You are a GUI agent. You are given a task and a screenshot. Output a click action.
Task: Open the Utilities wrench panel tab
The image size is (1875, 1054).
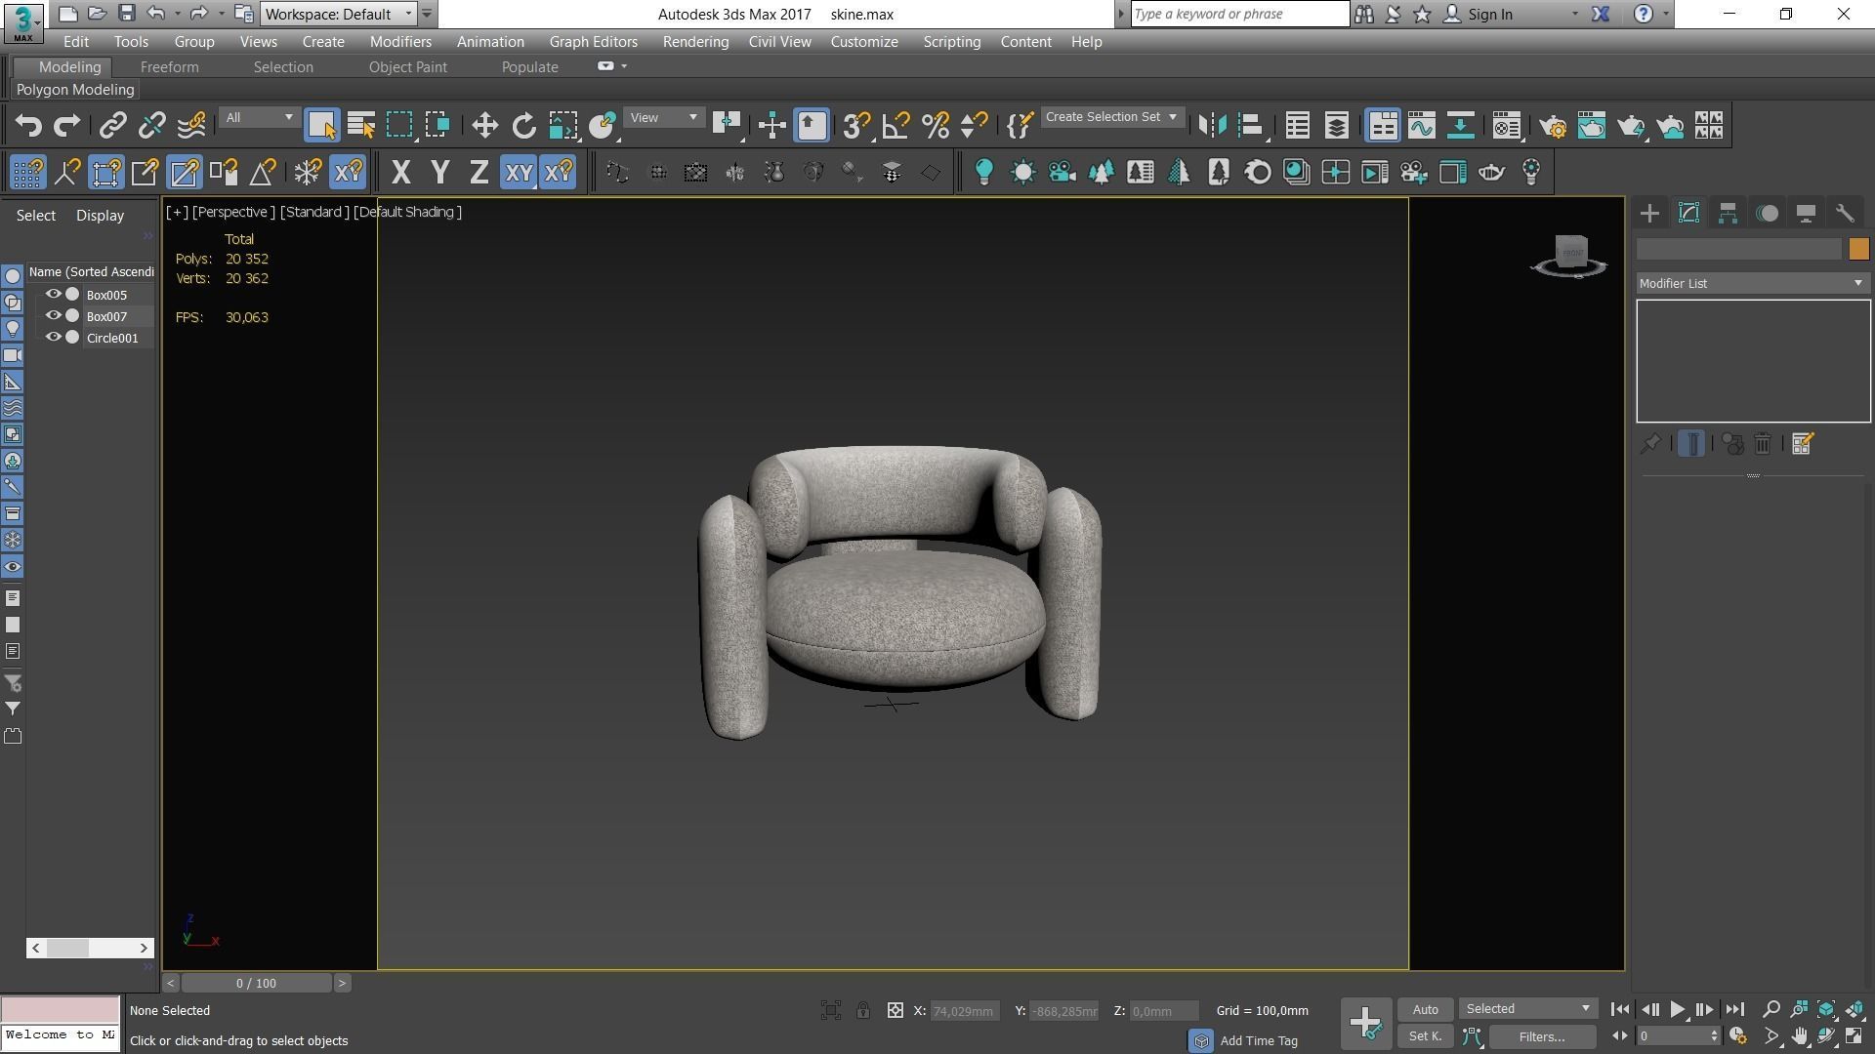[x=1845, y=214]
